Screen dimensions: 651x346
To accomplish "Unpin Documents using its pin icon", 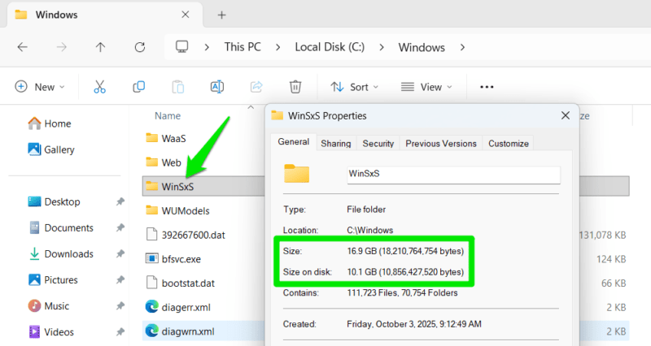I will pos(120,228).
